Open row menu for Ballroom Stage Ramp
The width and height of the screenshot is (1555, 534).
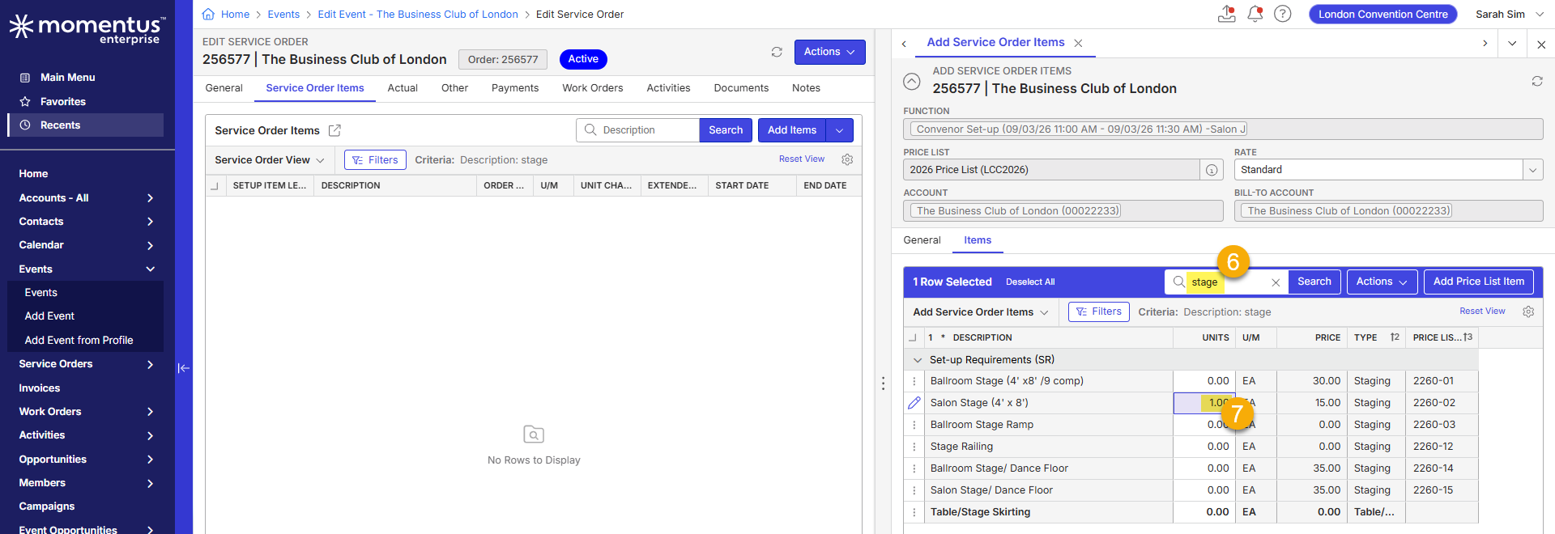914,425
